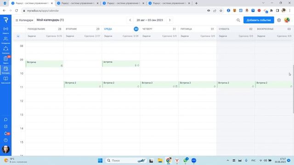Screen dimensions: 294x165
Task: Open Встреча 2 event on Sunday
Action: (274, 84)
